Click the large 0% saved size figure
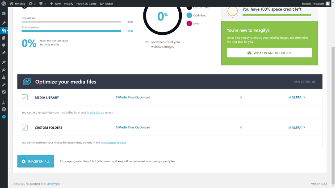This screenshot has width=335, height=188. pyautogui.click(x=29, y=43)
